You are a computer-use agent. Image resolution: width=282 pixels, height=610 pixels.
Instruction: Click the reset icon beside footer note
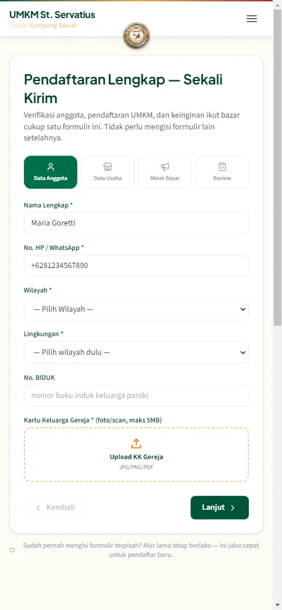click(x=12, y=550)
